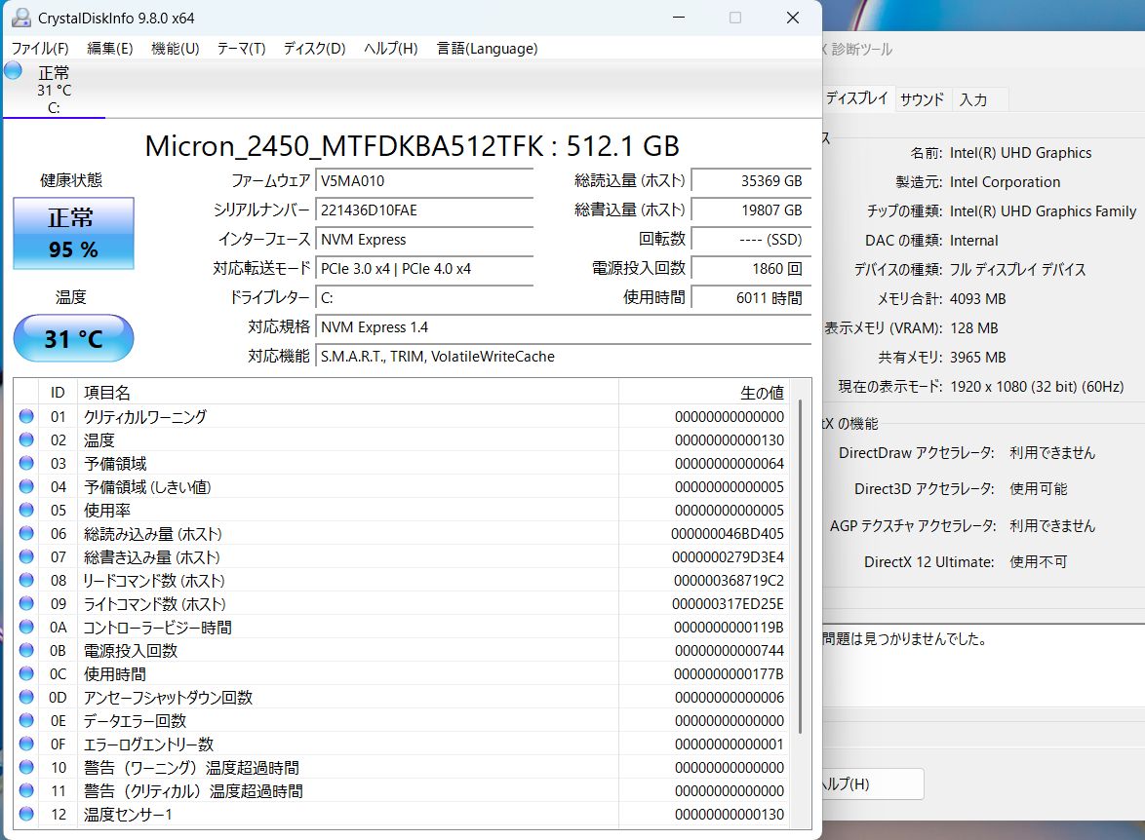The height and width of the screenshot is (840, 1145).
Task: Open the ディスク(D) menu
Action: 314,48
